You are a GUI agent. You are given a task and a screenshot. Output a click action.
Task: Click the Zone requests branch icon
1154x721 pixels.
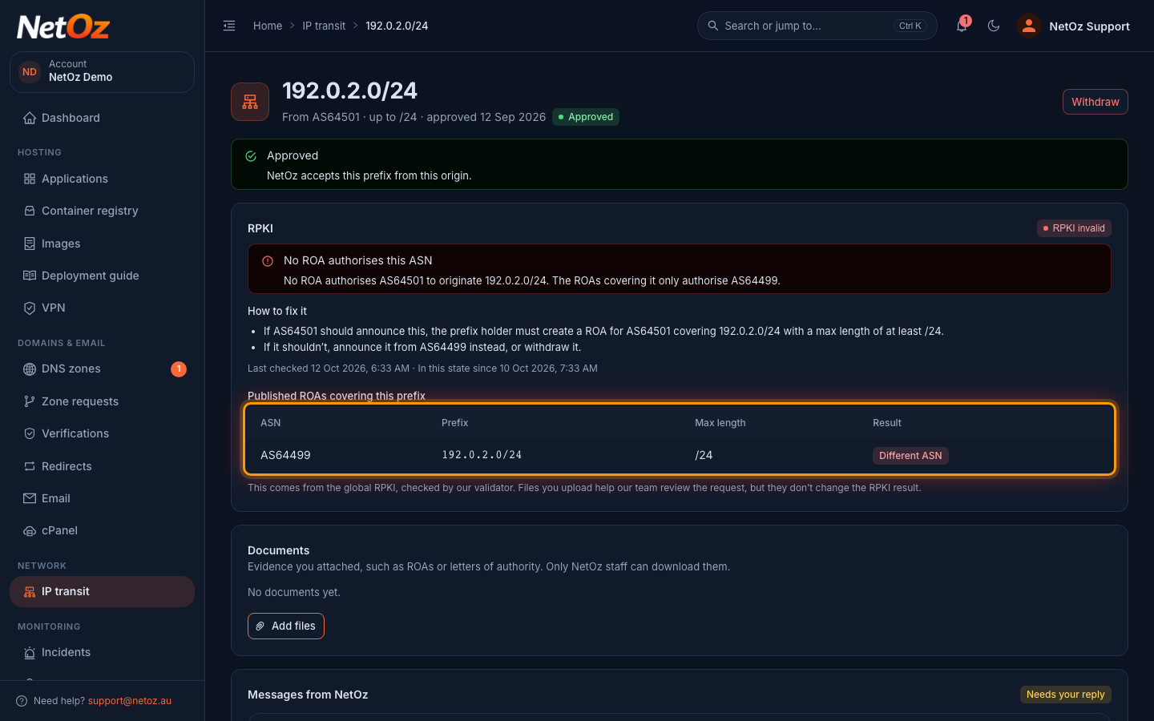(x=30, y=401)
